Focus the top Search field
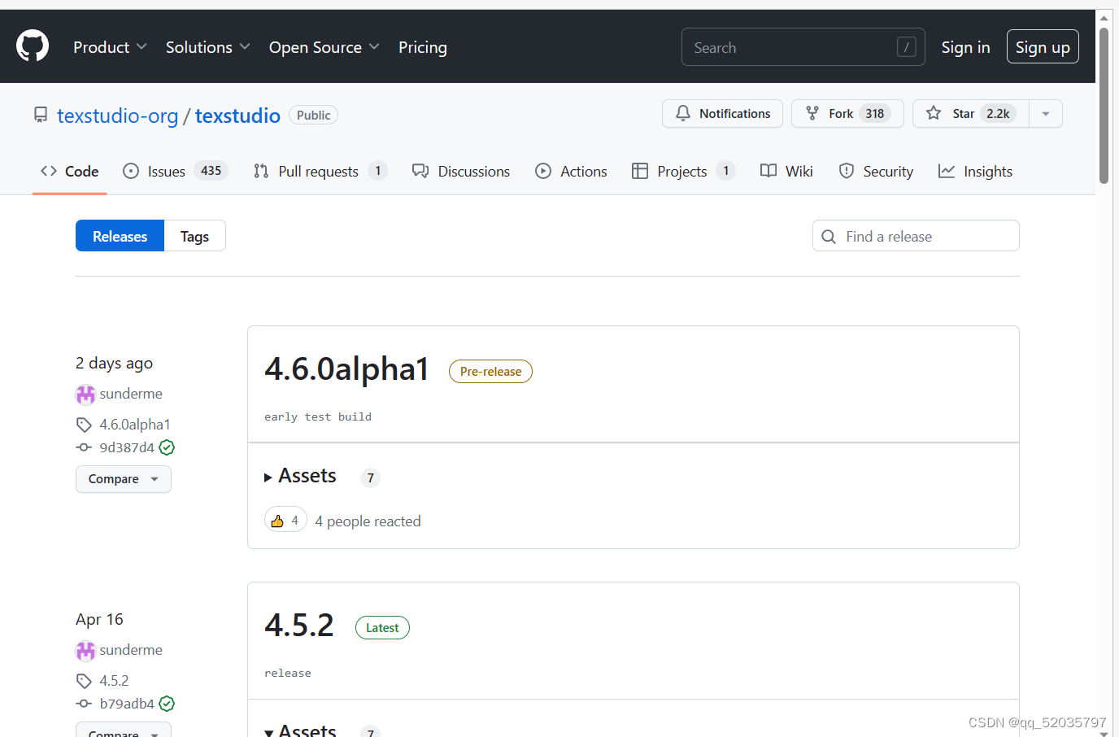 click(803, 47)
